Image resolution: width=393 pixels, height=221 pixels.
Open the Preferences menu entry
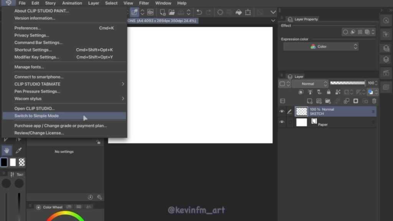click(x=28, y=28)
